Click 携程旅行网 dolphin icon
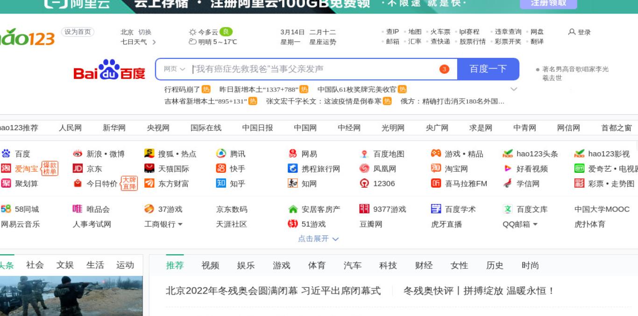Viewport: 638px width, 316px height. pyautogui.click(x=293, y=169)
